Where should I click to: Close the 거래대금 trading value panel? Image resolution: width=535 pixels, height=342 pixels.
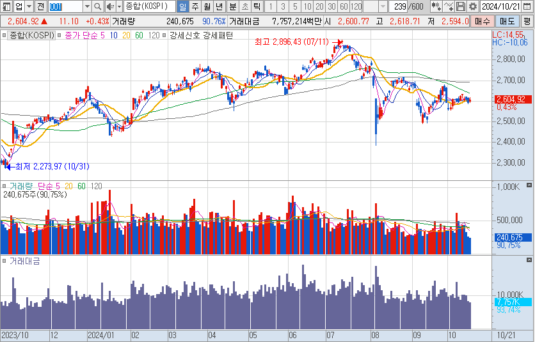click(529, 260)
